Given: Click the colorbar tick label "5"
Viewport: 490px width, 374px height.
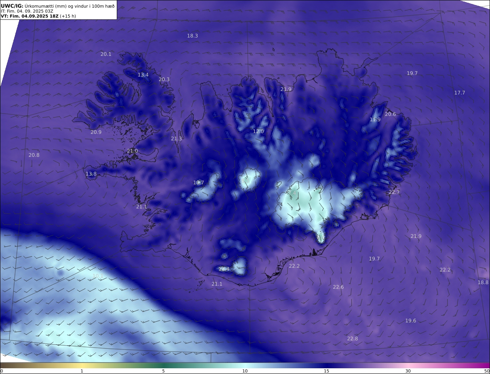Looking at the screenshot, I should click(163, 371).
